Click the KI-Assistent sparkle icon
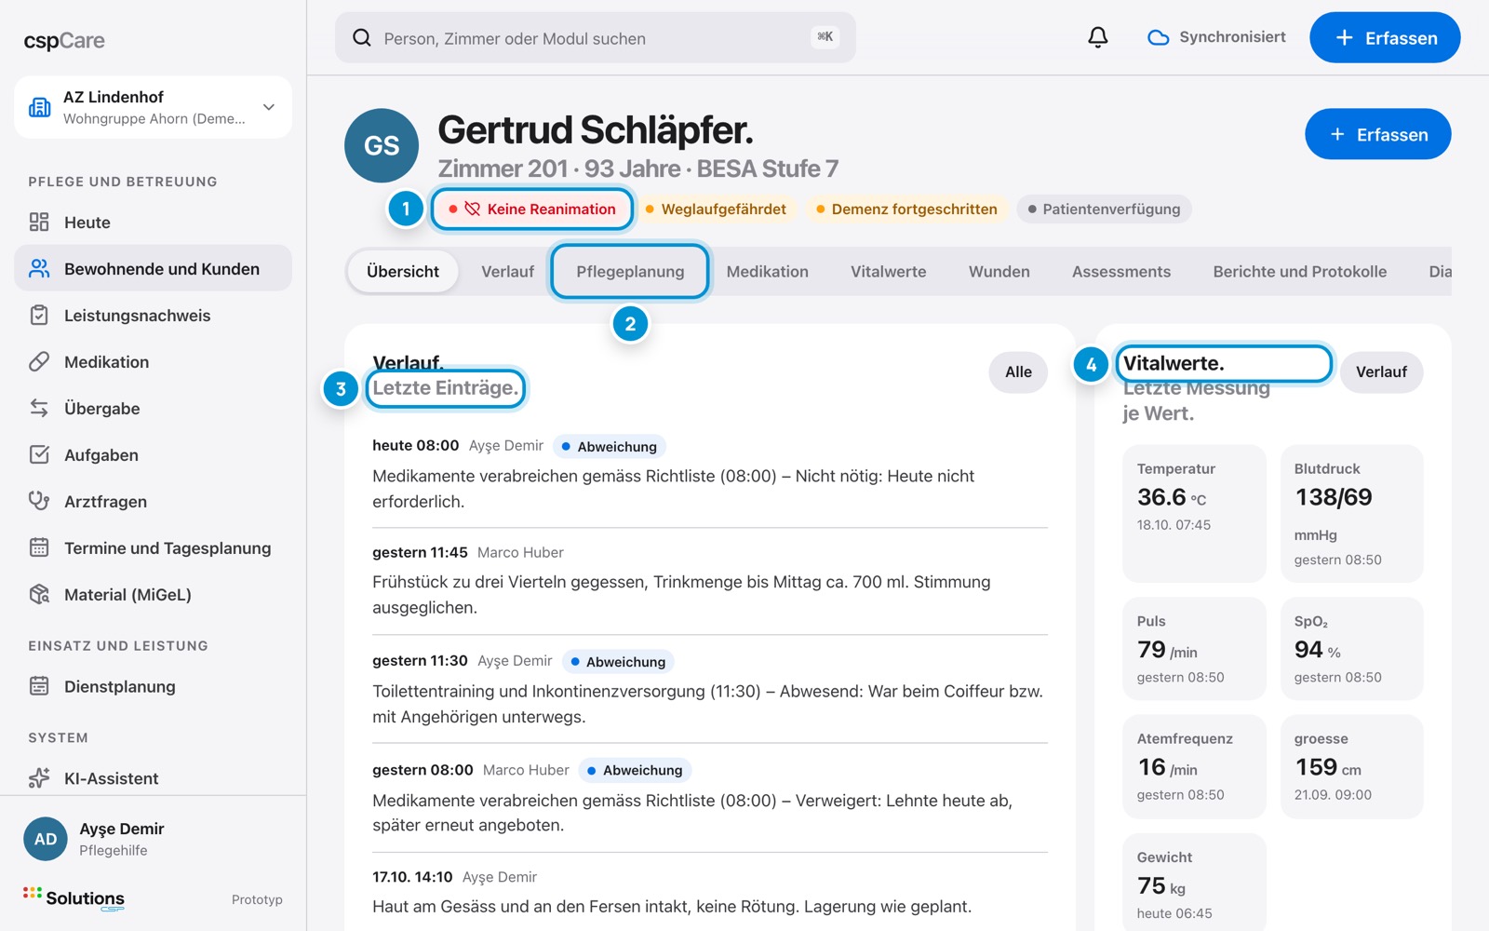This screenshot has width=1489, height=931. (x=39, y=777)
